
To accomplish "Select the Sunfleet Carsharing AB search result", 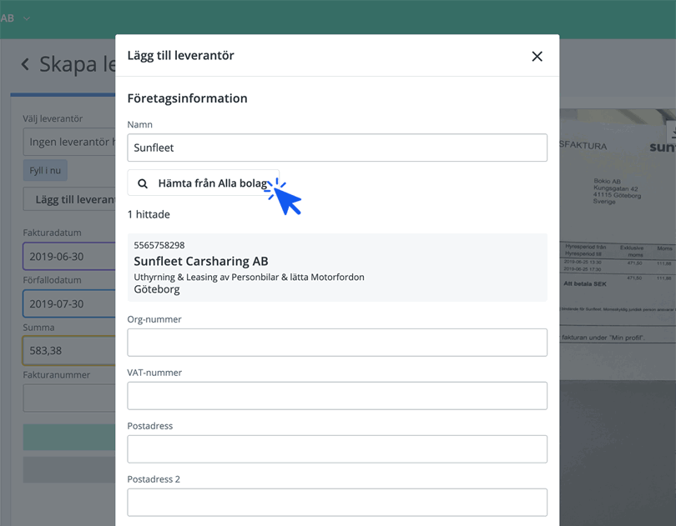I will (337, 268).
